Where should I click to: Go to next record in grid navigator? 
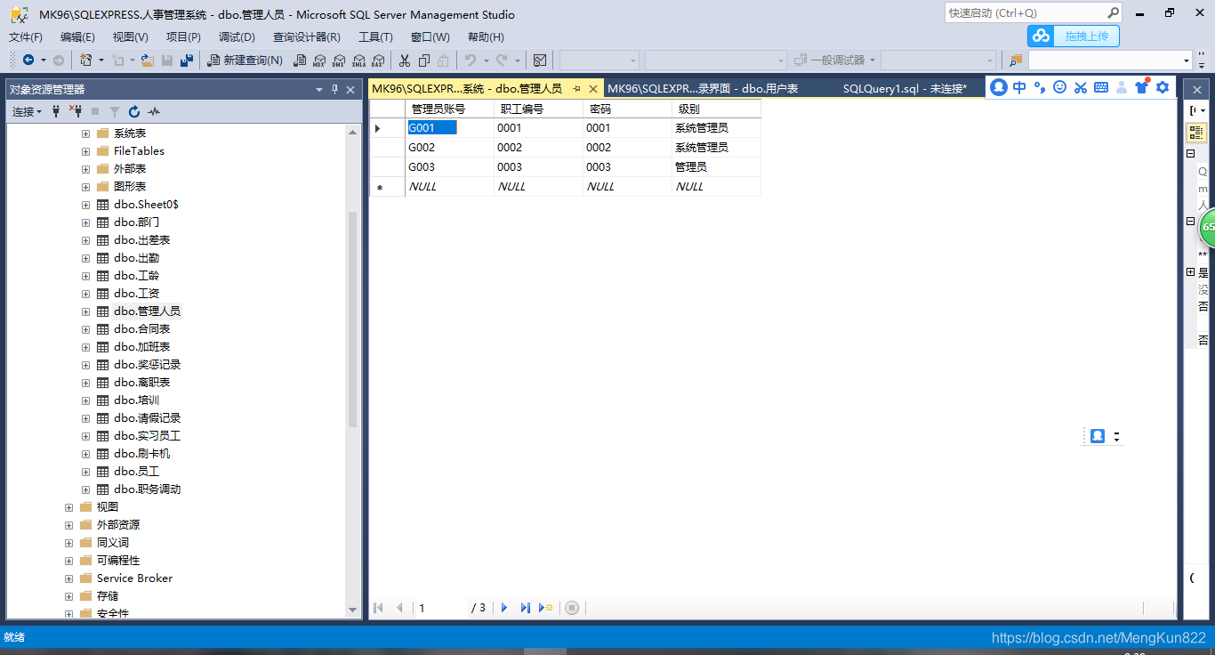click(504, 608)
